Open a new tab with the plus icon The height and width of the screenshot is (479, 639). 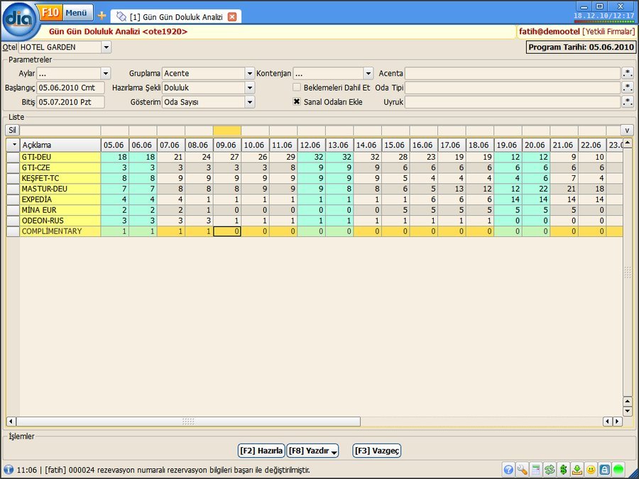click(x=102, y=16)
